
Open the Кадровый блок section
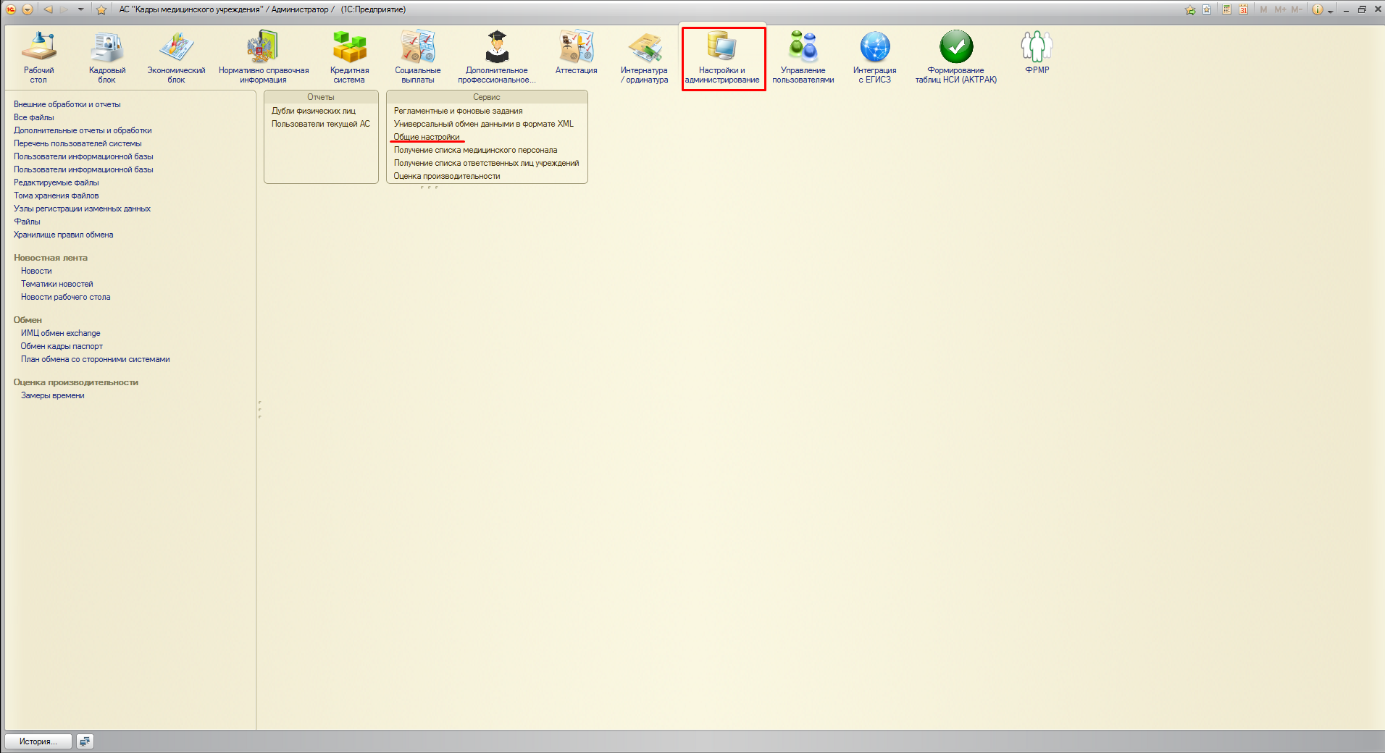(106, 56)
